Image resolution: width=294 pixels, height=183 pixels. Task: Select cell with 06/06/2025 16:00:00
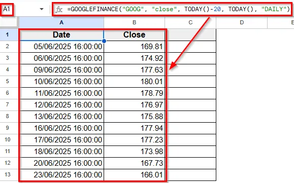[61, 58]
